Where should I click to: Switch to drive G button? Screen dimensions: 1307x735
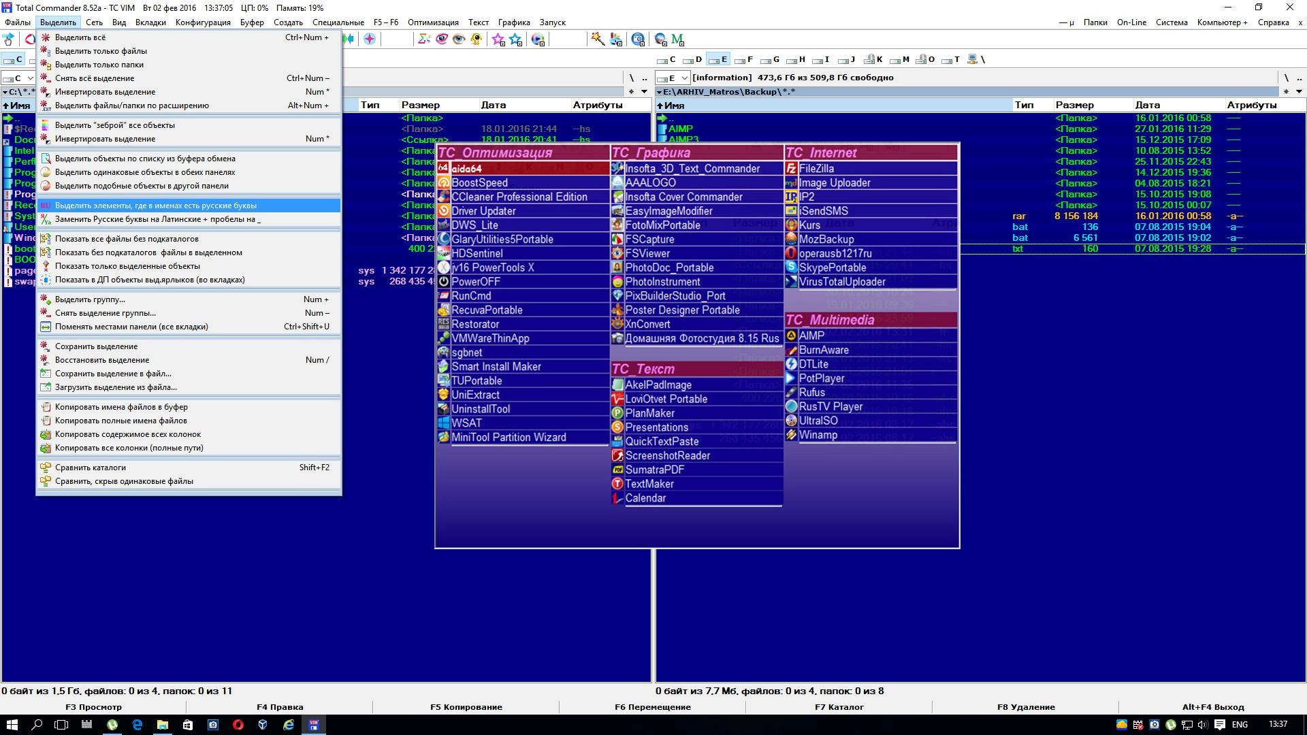point(770,60)
